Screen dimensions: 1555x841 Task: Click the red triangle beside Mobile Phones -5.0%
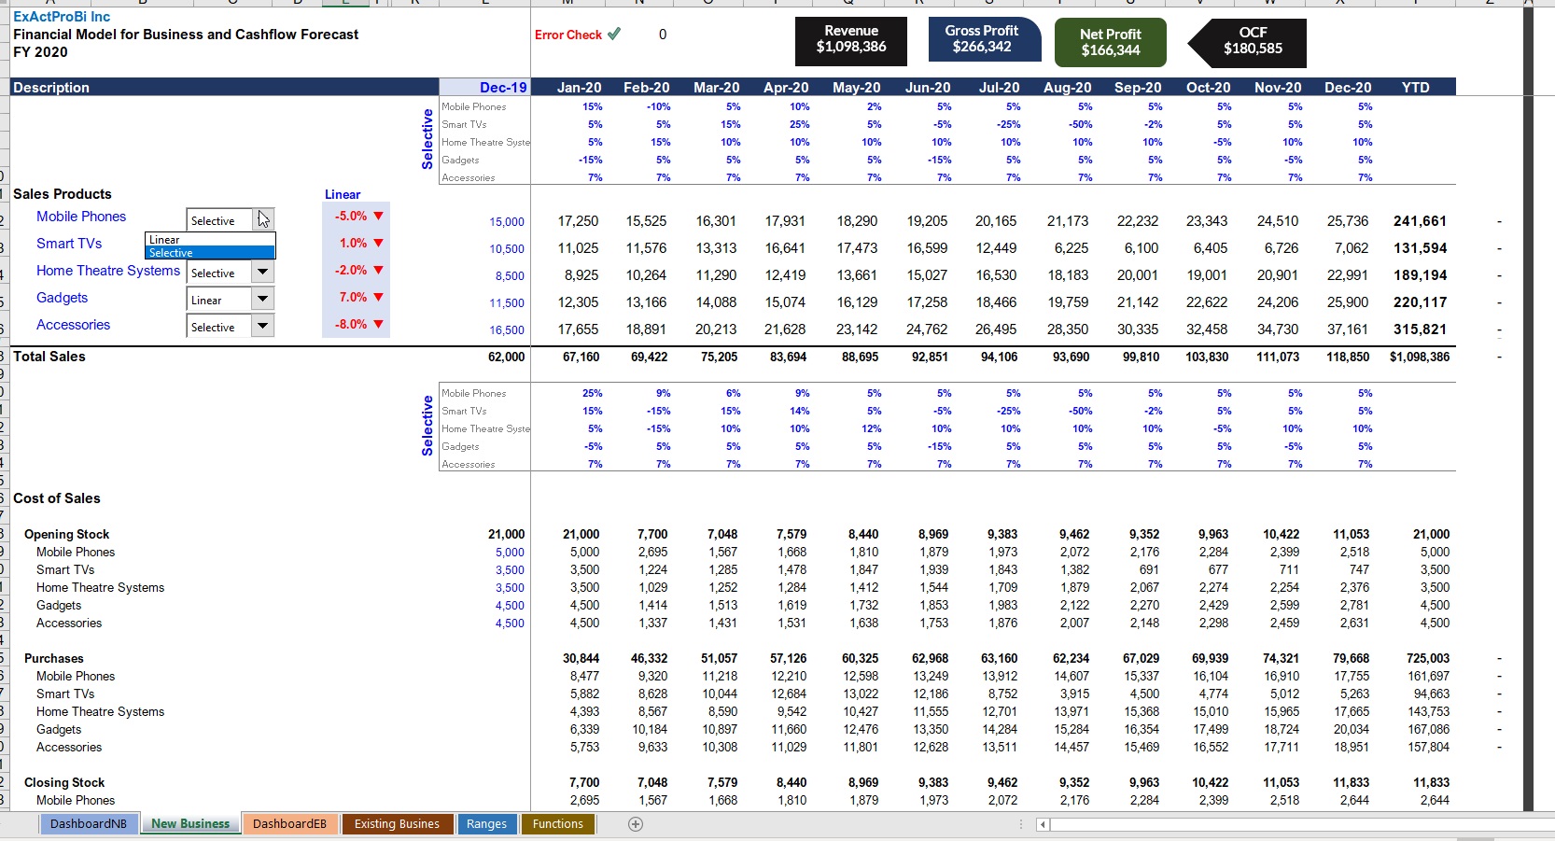tap(377, 217)
